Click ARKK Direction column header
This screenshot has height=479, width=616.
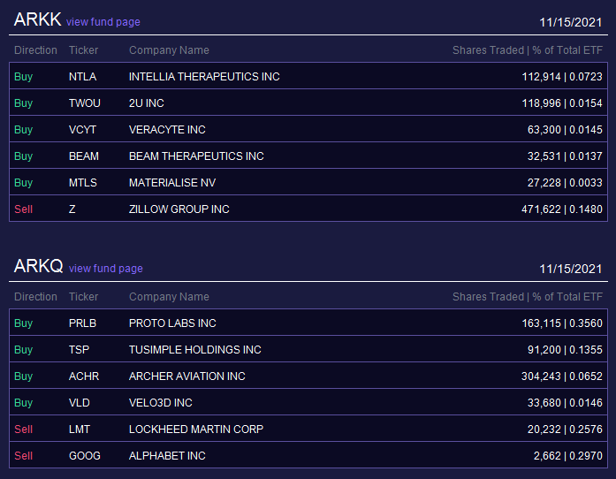click(x=35, y=50)
